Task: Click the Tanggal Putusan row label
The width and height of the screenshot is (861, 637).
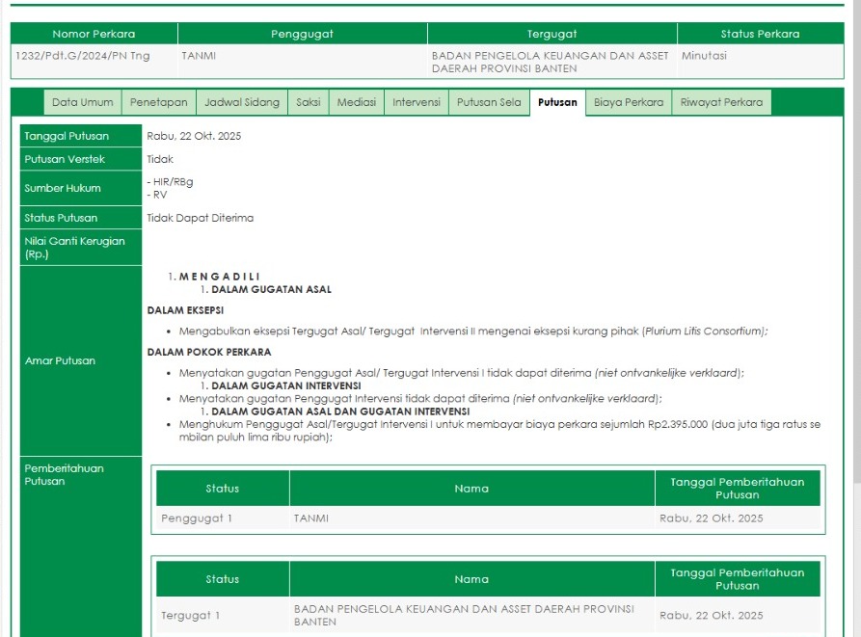Action: coord(67,136)
